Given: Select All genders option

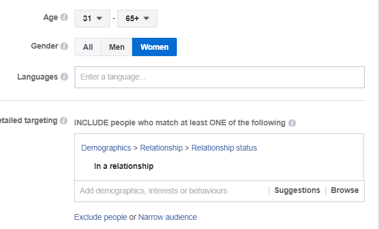Looking at the screenshot, I should click(x=88, y=47).
